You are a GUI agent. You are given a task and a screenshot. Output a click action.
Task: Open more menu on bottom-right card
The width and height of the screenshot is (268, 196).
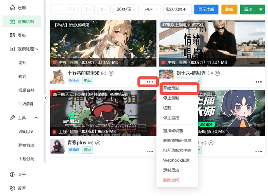(259, 151)
